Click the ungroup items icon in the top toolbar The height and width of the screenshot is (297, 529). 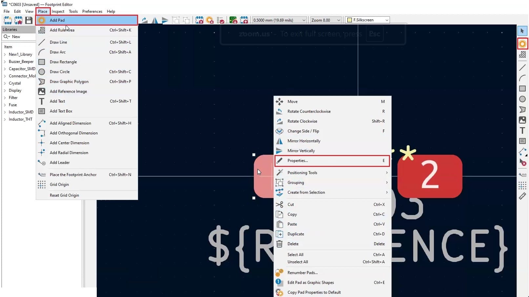pos(186,20)
